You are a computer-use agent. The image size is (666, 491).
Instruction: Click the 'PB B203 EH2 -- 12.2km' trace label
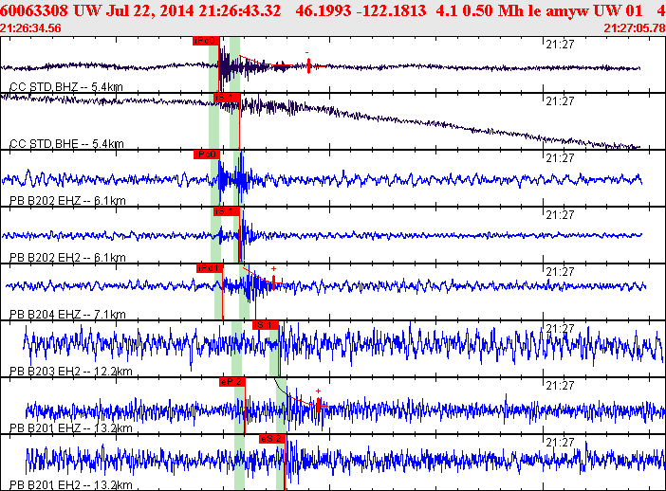pos(71,372)
